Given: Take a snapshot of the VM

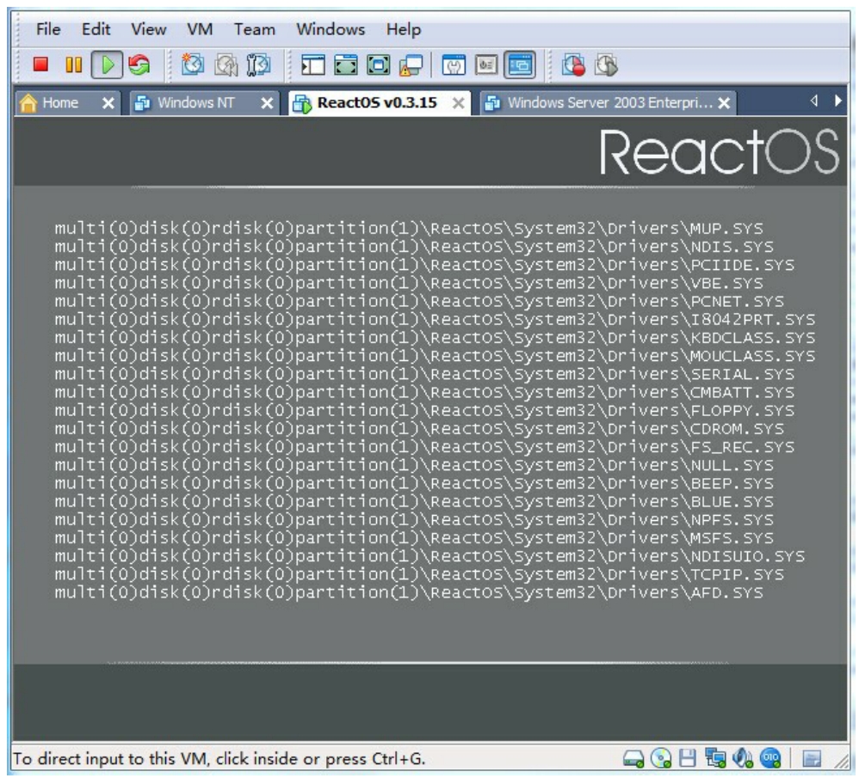Looking at the screenshot, I should (x=195, y=64).
